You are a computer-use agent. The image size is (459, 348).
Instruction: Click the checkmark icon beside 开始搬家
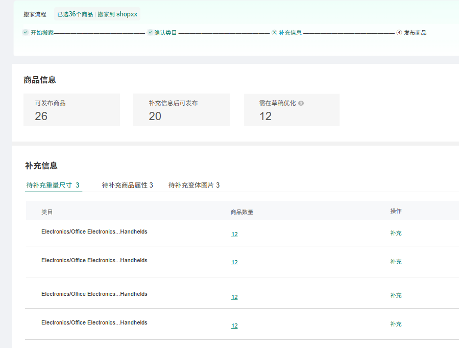coord(26,32)
